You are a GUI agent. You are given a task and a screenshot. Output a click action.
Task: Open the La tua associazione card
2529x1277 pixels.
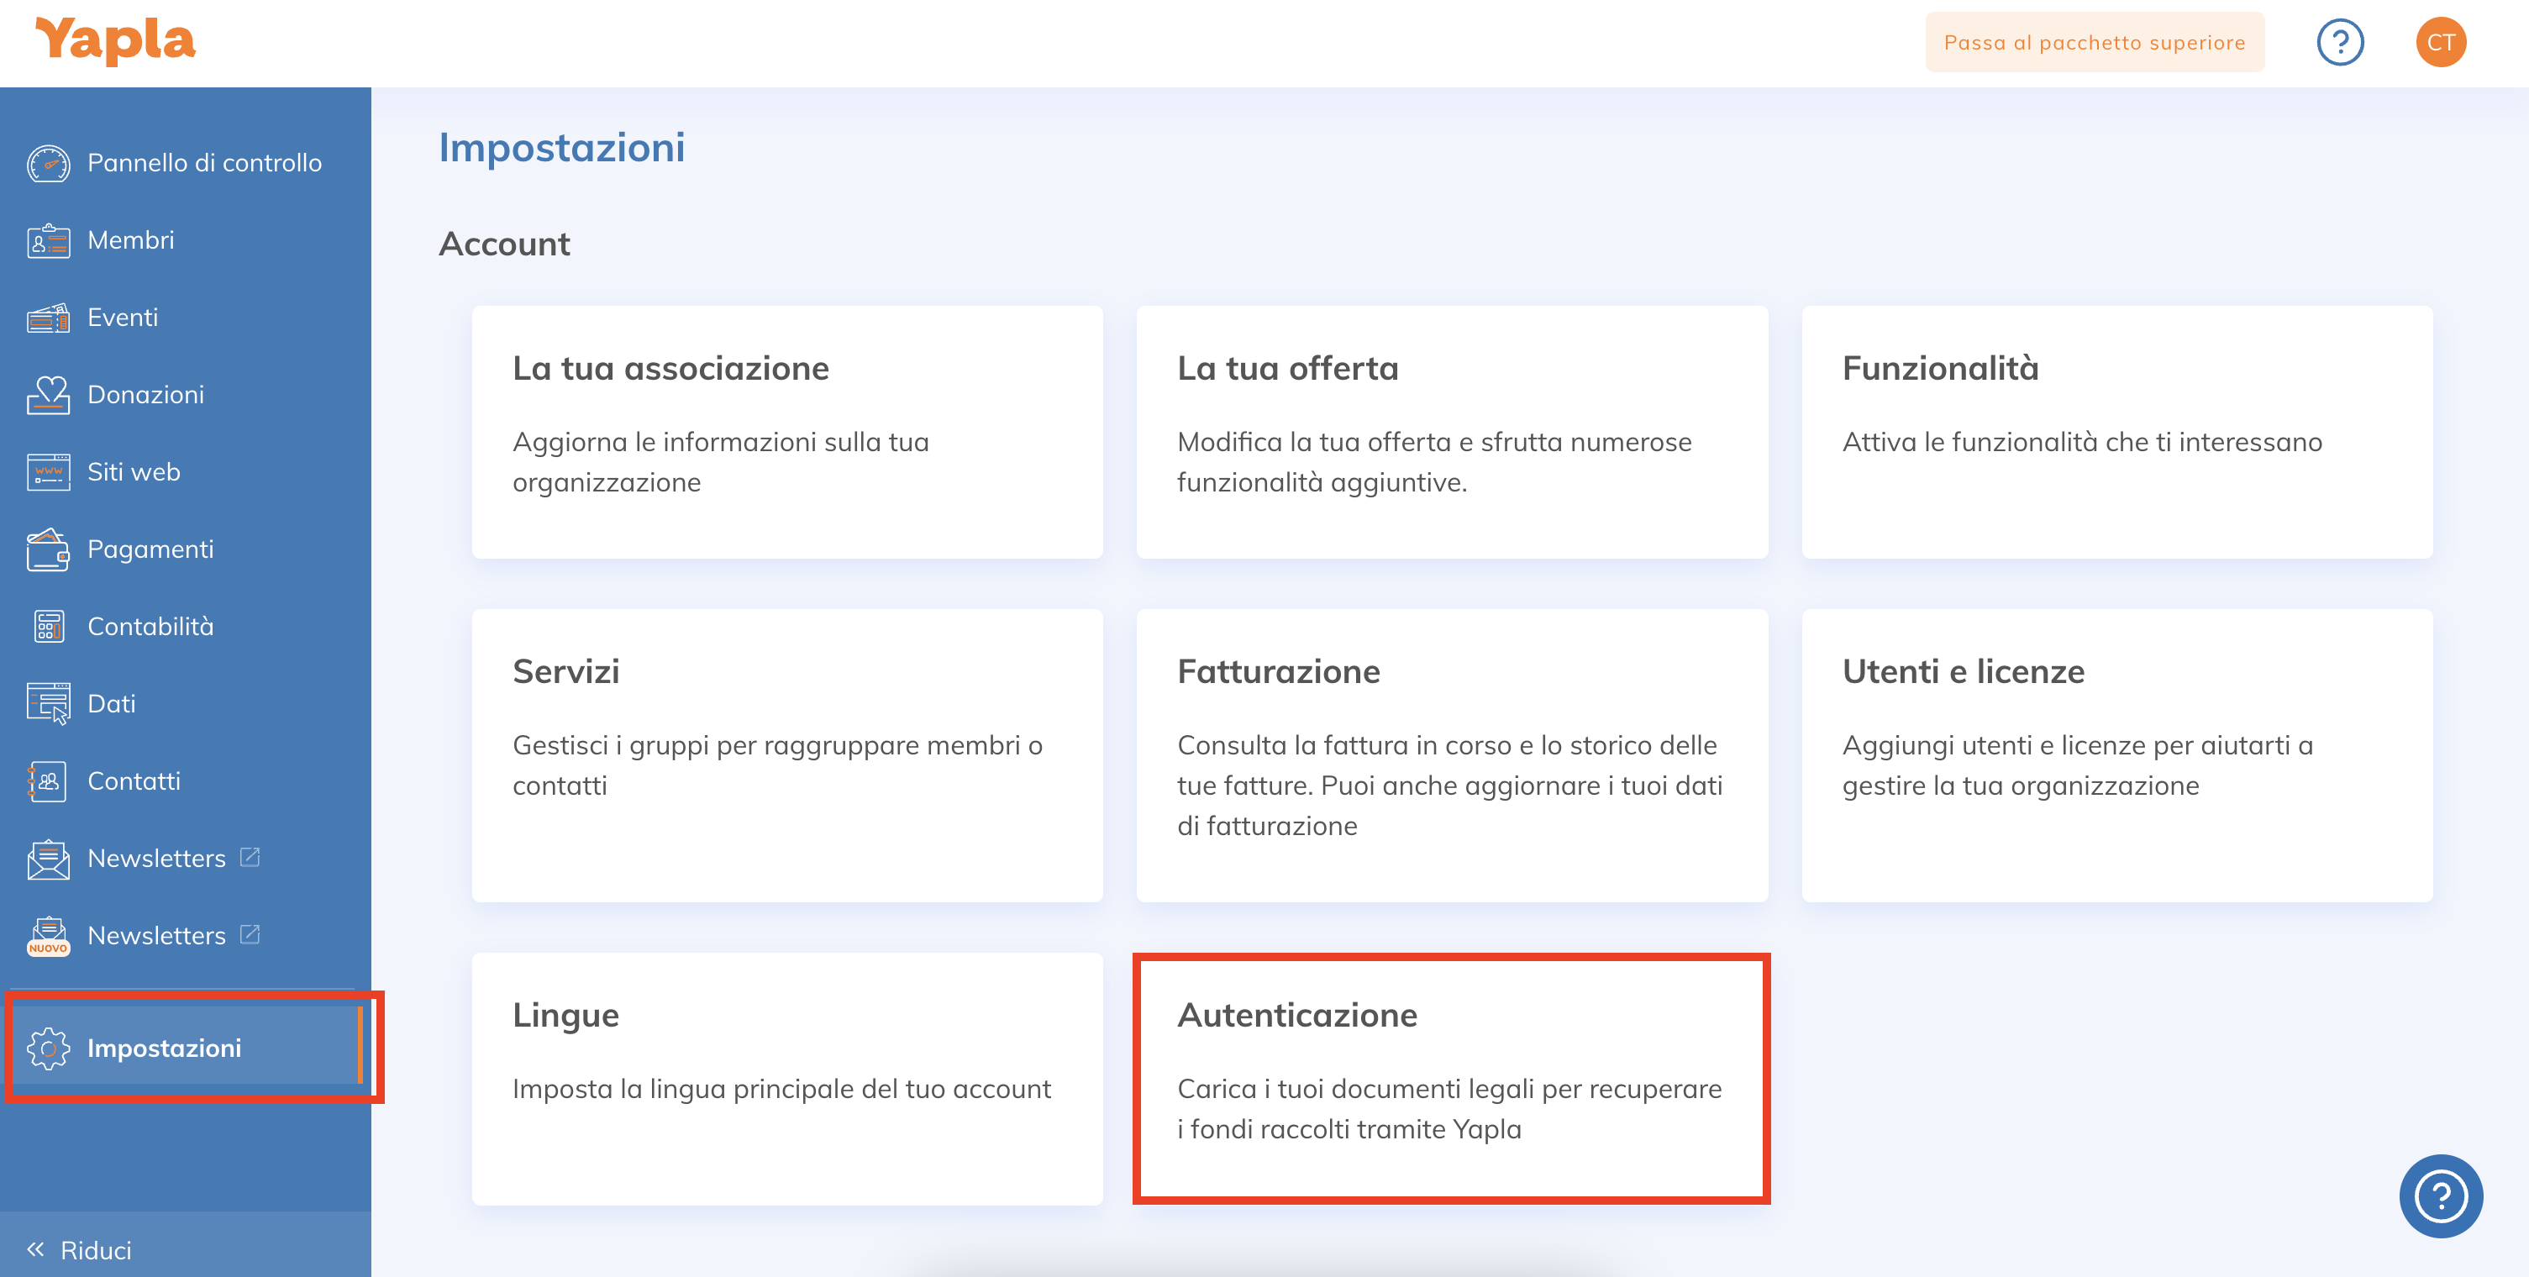[786, 432]
